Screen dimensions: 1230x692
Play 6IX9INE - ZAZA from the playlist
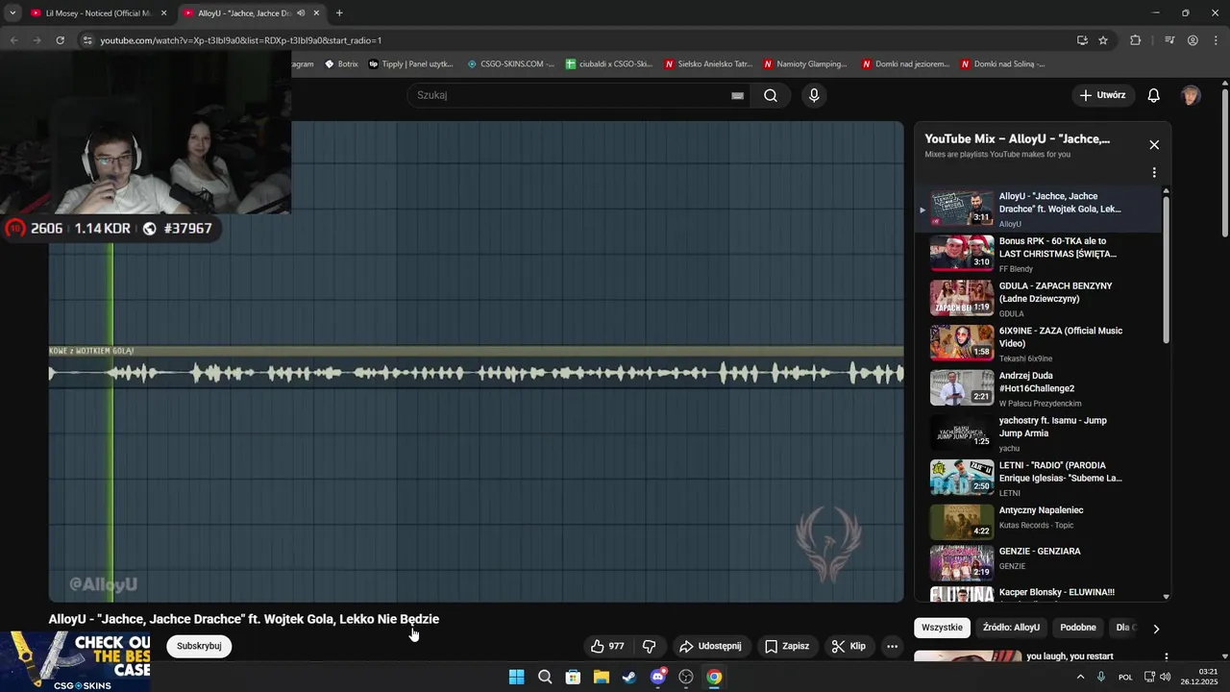click(1038, 343)
